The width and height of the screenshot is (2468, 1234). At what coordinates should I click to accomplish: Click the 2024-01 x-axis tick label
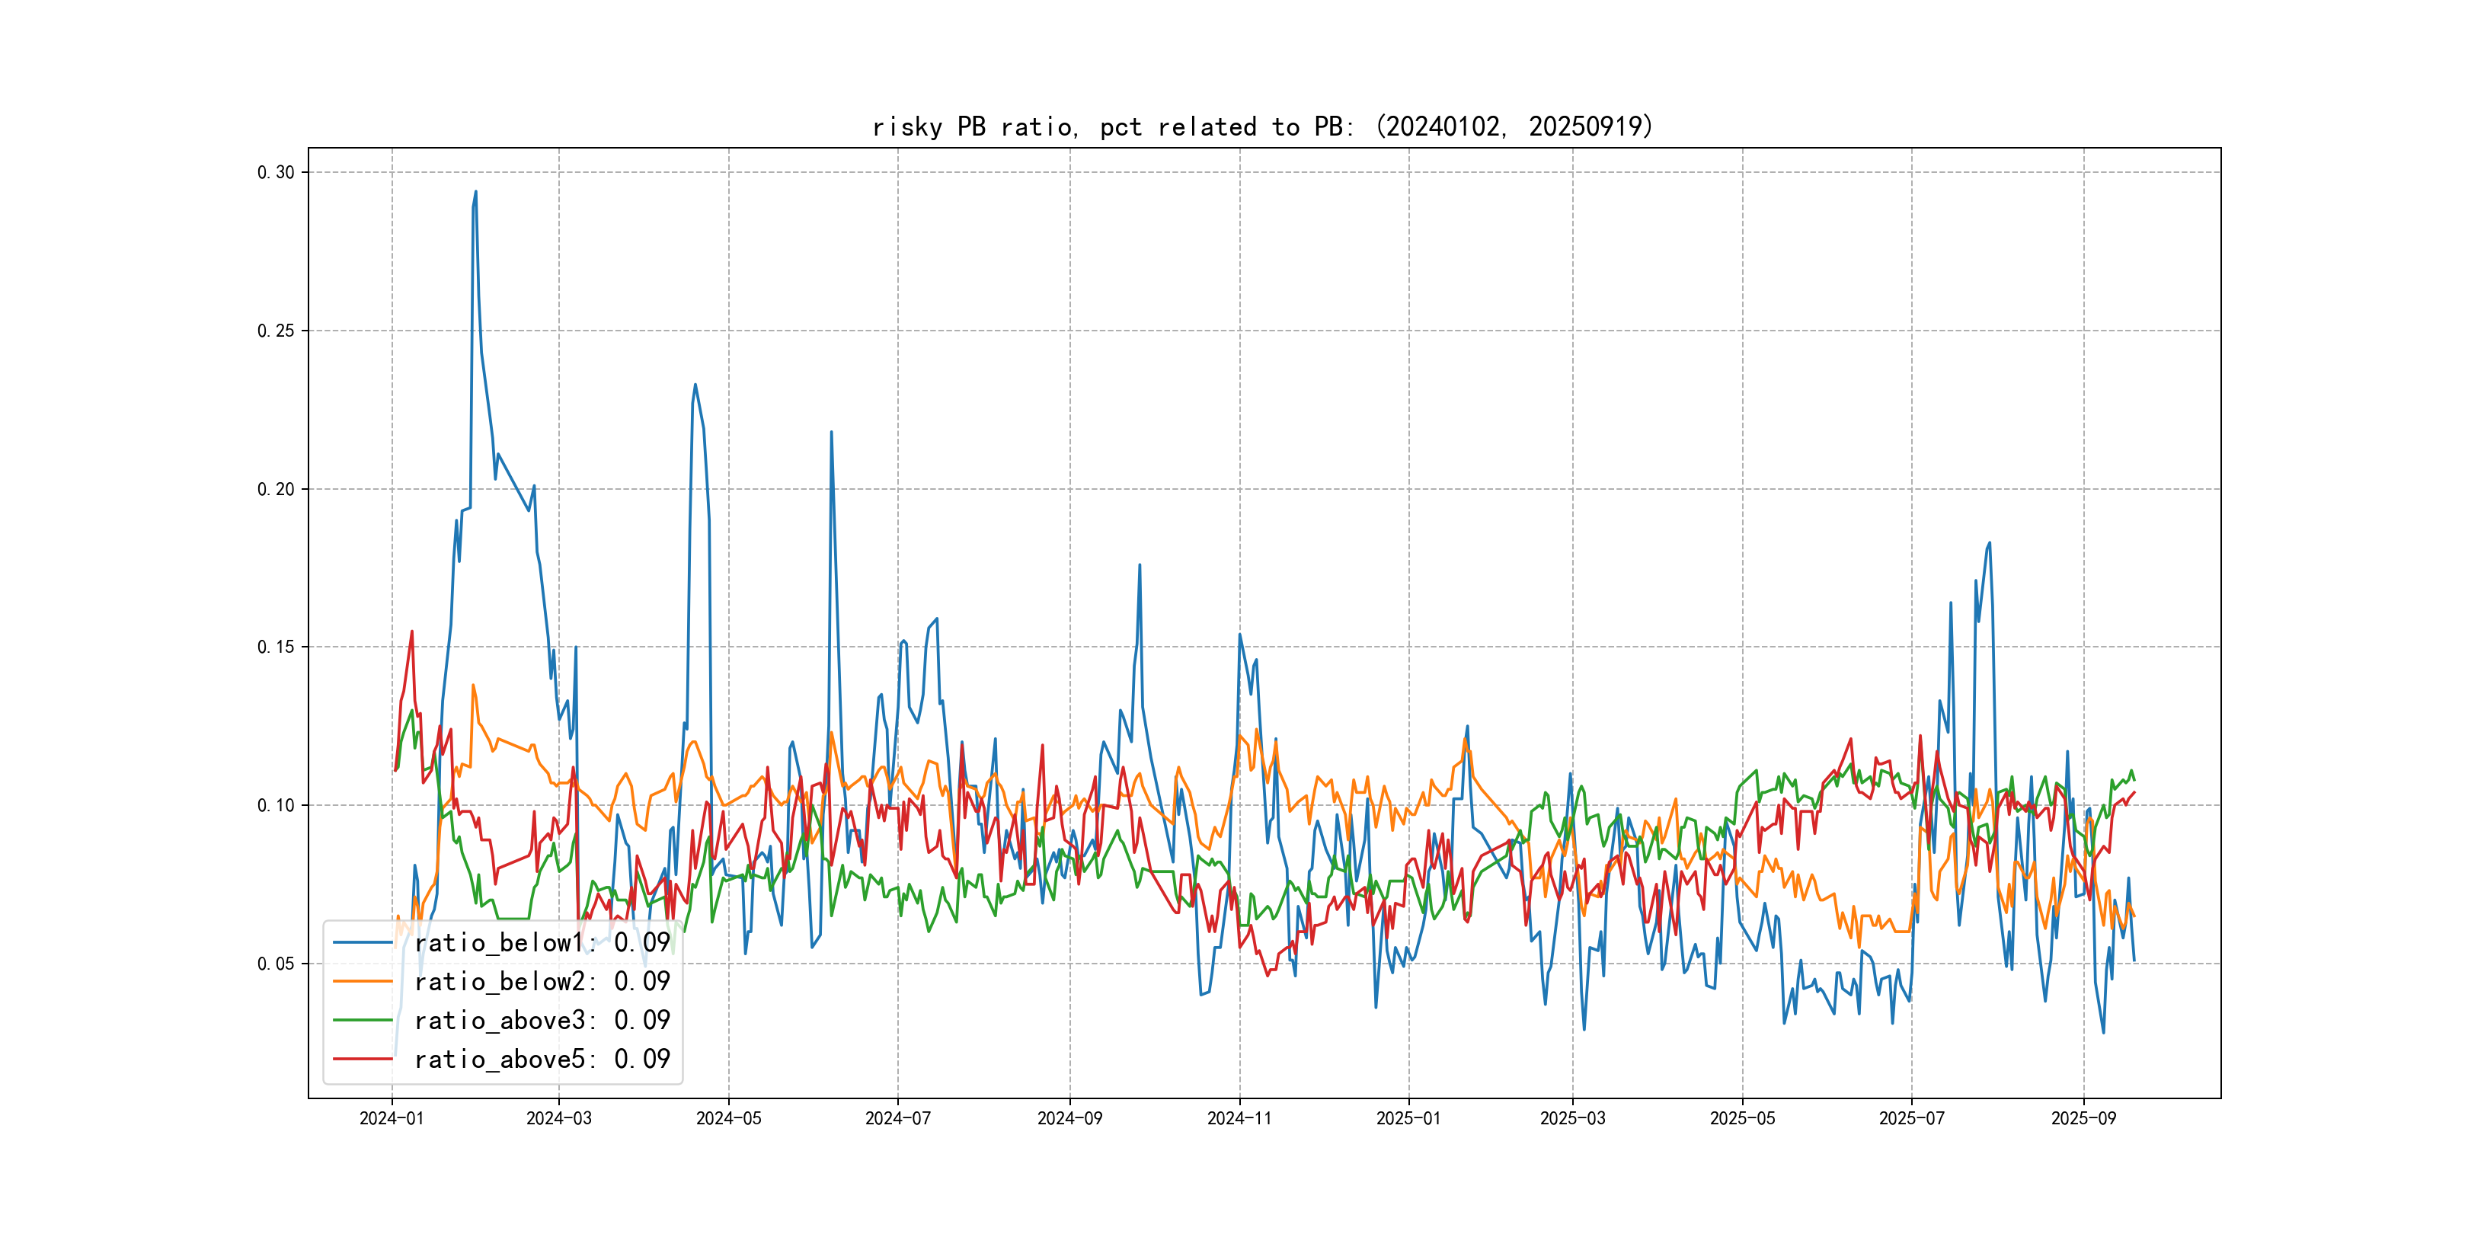[391, 1118]
